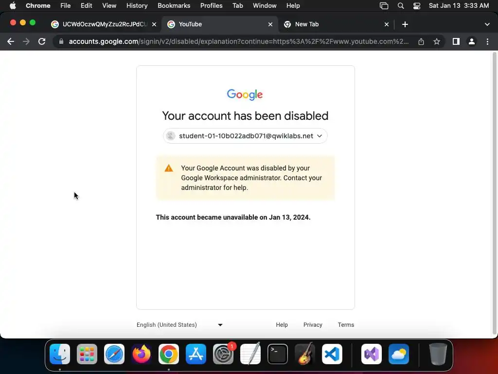Click "This account became unavailable on Jan 13, 2024."
The width and height of the screenshot is (498, 374).
coord(233,217)
